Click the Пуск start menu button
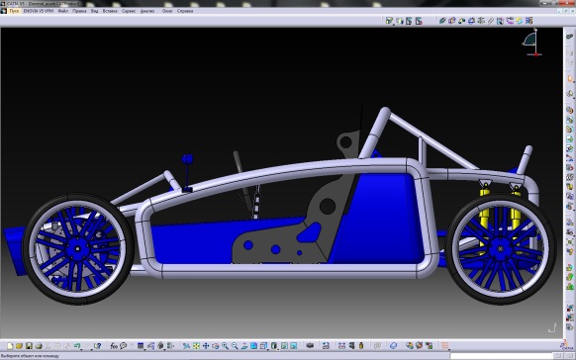 tap(14, 11)
